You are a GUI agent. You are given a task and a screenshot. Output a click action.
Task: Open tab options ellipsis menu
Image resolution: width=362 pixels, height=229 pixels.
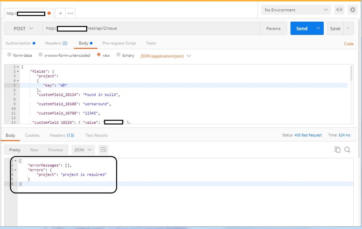(x=70, y=13)
